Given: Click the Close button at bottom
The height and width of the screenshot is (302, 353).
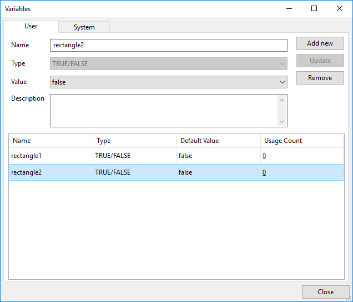Looking at the screenshot, I should pos(326,292).
